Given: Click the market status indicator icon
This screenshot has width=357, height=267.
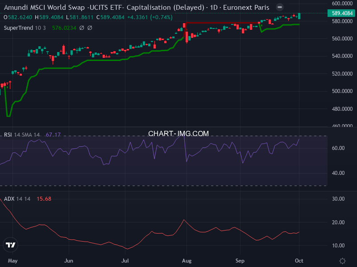Looking at the screenshot, I should click(279, 8).
